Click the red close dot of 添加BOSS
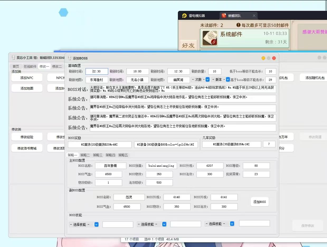The height and width of the screenshot is (247, 327). pos(274,58)
